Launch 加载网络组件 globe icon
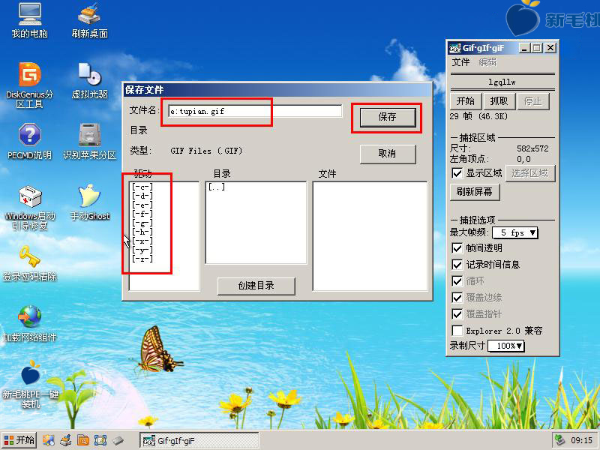Screen dimensions: 600x450 pyautogui.click(x=30, y=324)
